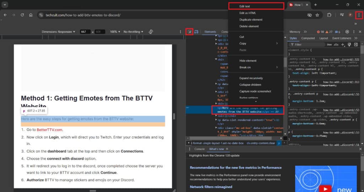Reload the page
Image resolution: width=364 pixels, height=192 pixels.
(22, 15)
